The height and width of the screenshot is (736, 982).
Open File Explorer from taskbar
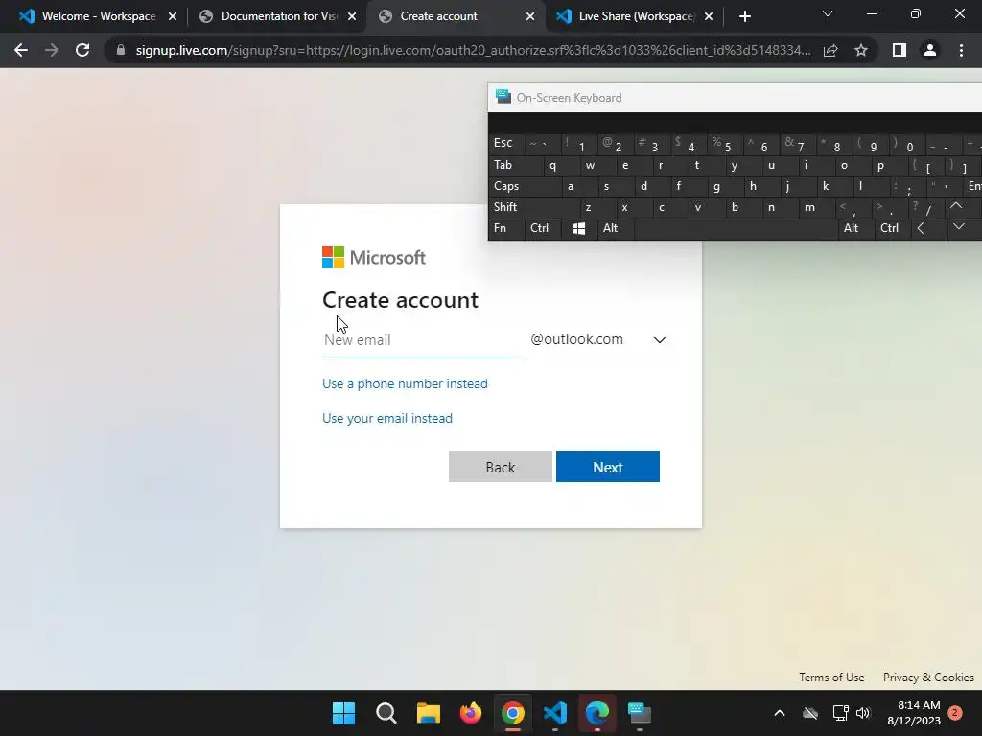429,713
